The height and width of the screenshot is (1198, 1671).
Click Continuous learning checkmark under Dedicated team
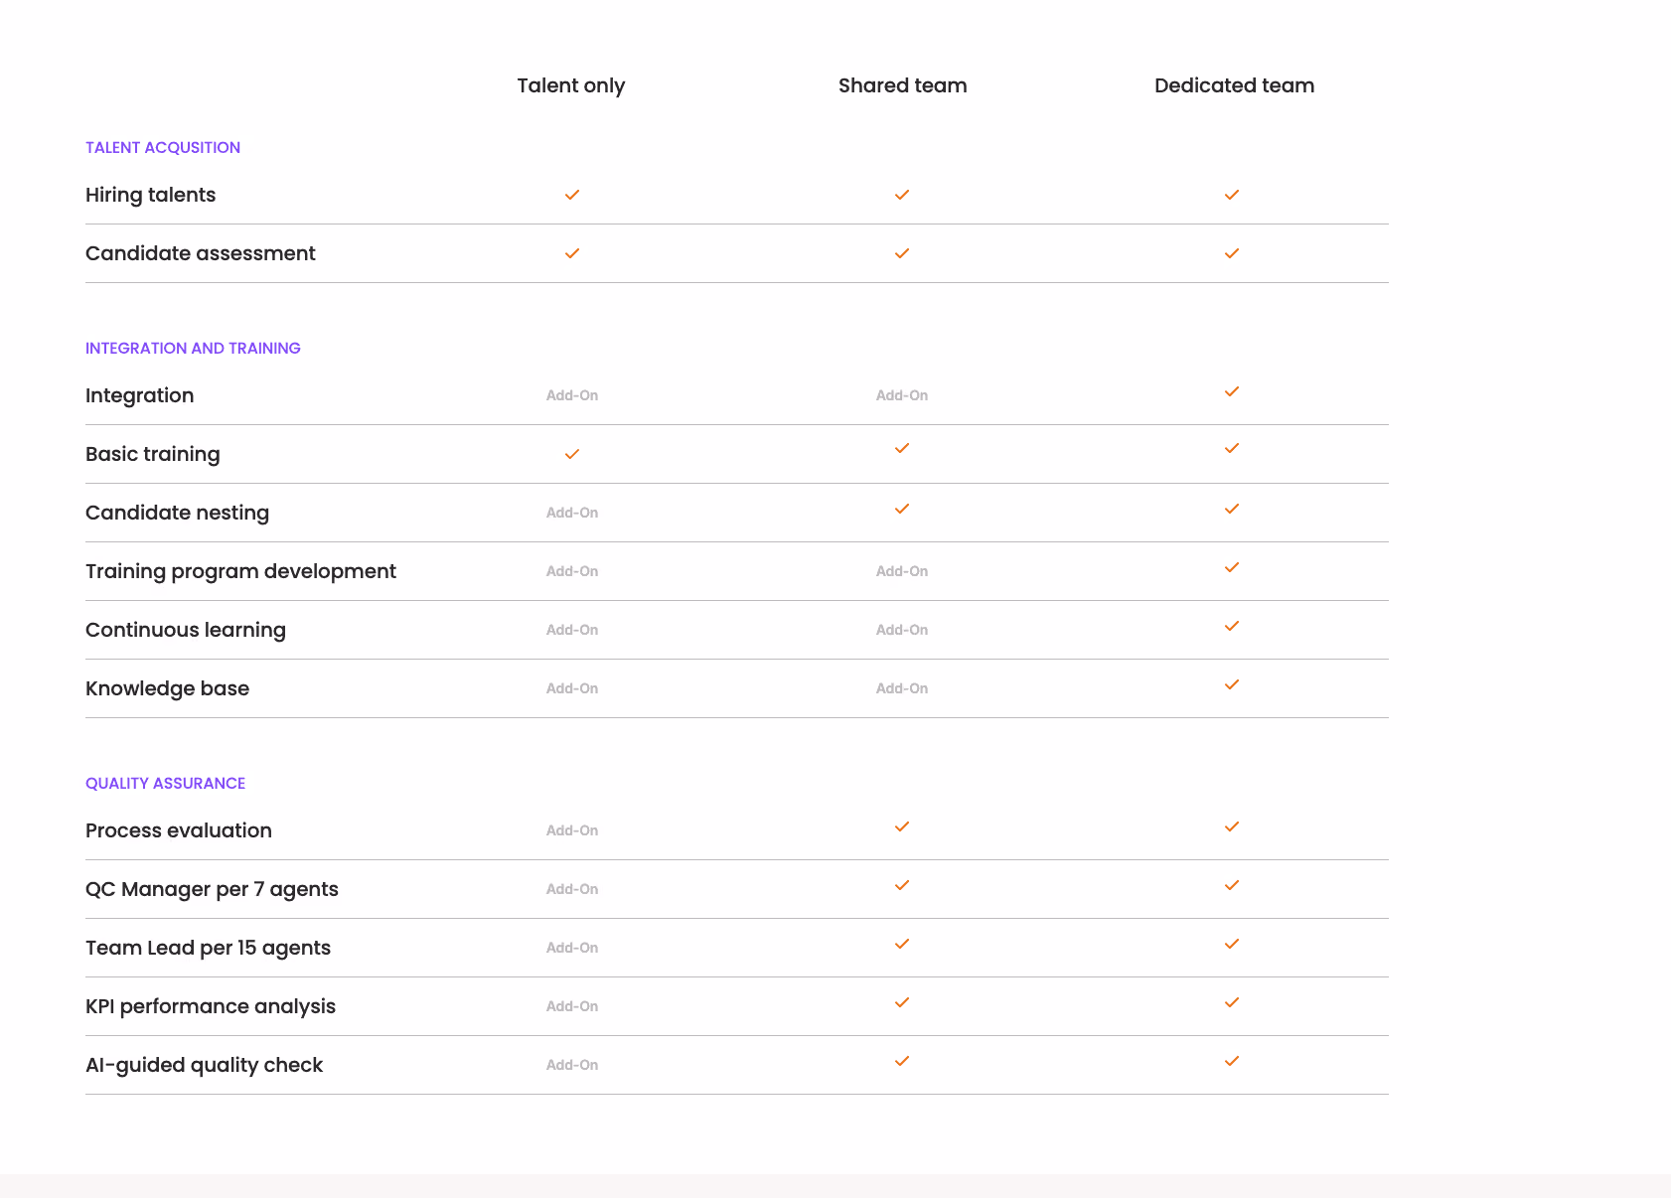pyautogui.click(x=1232, y=626)
